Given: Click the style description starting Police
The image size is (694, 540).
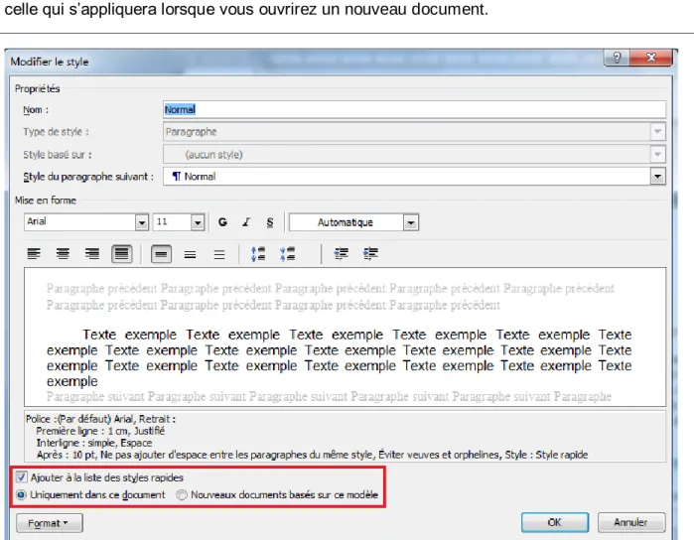Looking at the screenshot, I should [345, 437].
